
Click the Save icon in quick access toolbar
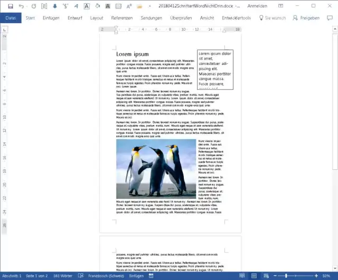[x=10, y=6]
